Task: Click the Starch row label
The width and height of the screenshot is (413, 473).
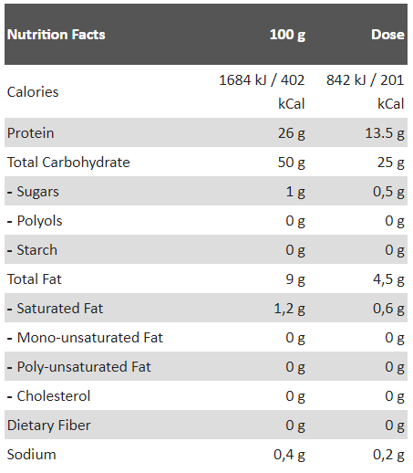Action: [32, 250]
